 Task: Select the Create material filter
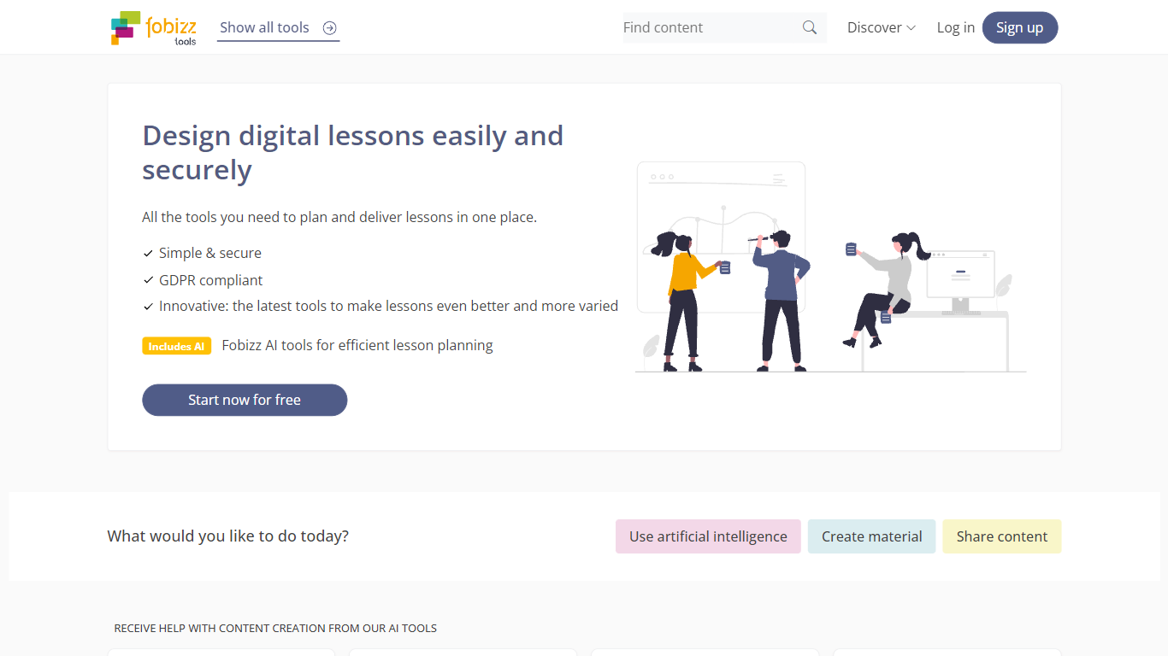(x=871, y=536)
